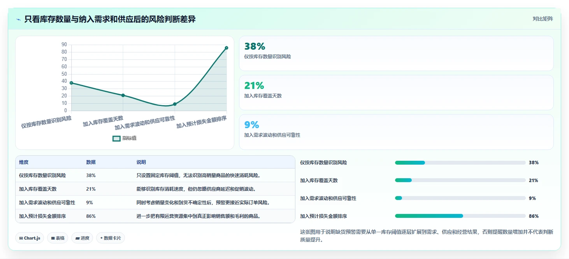Click the 说明 column header

(x=141, y=162)
